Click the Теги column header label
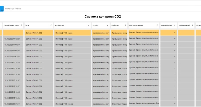 27,26
